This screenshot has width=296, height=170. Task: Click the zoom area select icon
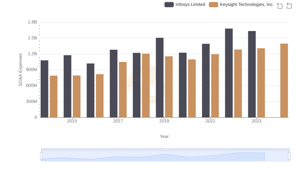click(280, 6)
